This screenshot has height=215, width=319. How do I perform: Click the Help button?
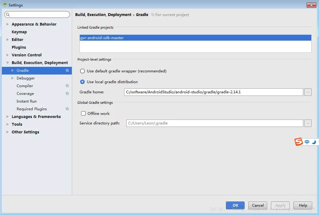pos(303,205)
